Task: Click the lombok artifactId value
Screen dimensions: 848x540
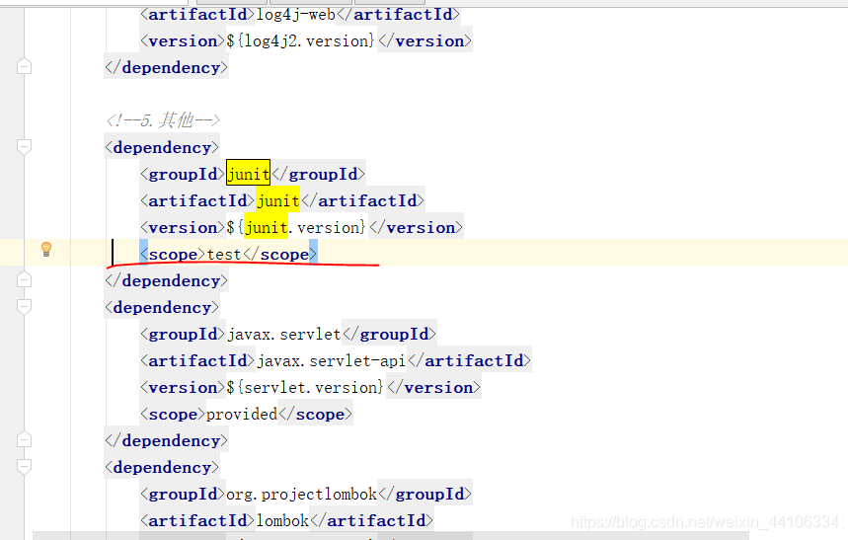Action: point(282,520)
